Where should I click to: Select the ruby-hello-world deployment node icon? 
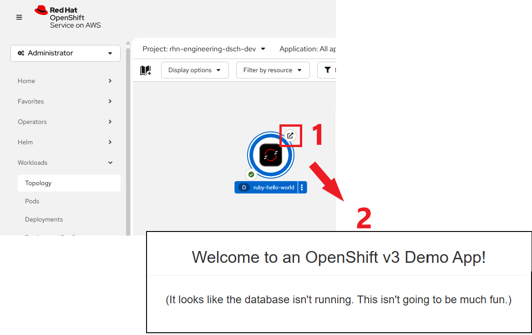(271, 155)
